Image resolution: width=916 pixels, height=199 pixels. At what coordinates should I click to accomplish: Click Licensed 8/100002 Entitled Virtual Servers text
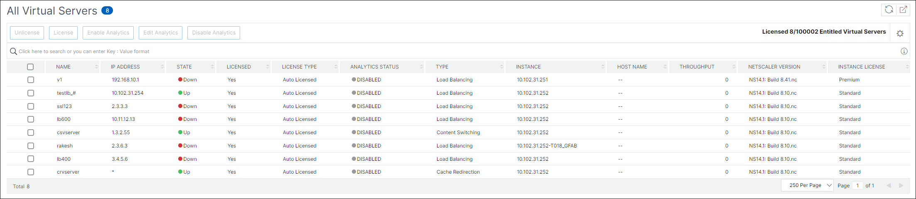click(824, 32)
